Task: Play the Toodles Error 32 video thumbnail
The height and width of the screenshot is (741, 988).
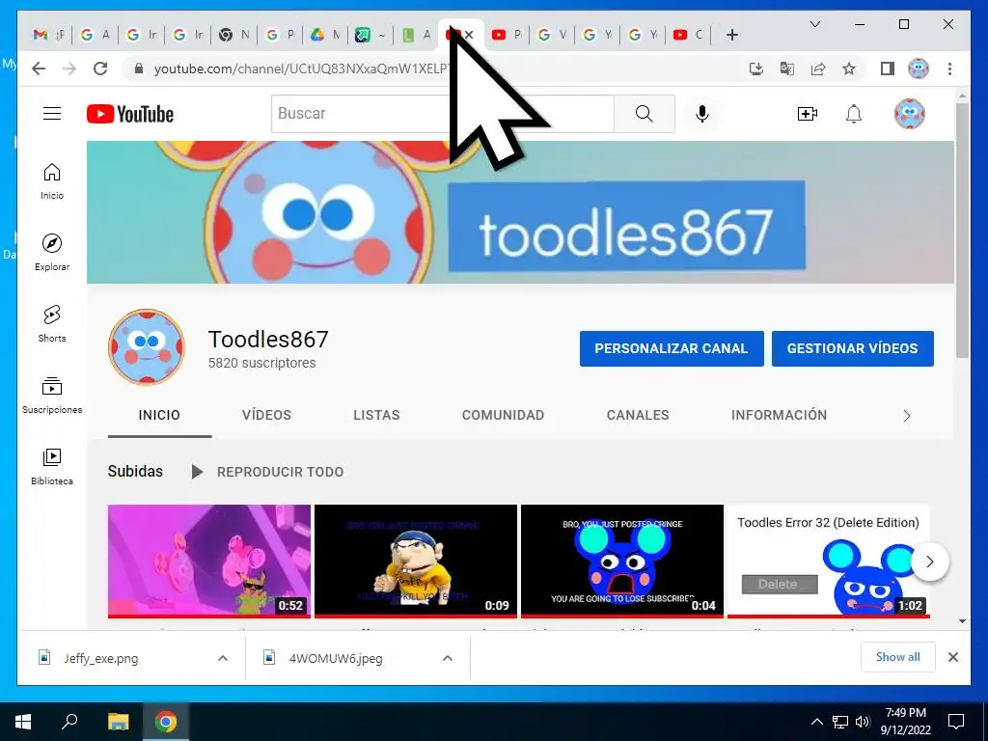Action: [829, 561]
